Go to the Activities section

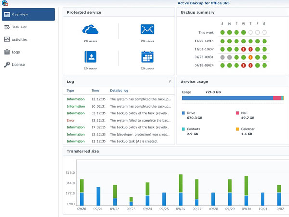28,40
